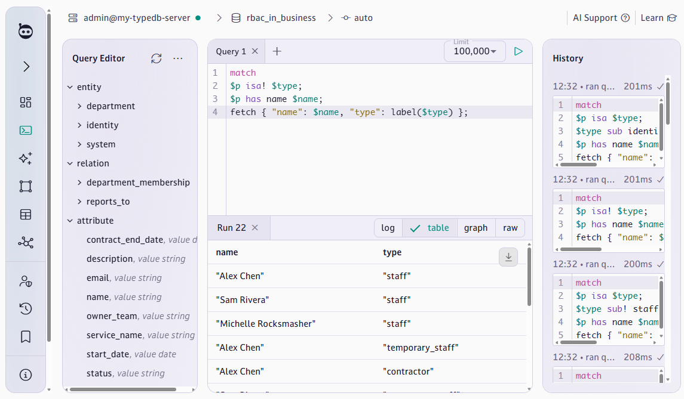Open the bookmark icon in sidebar
The width and height of the screenshot is (684, 399).
[26, 337]
